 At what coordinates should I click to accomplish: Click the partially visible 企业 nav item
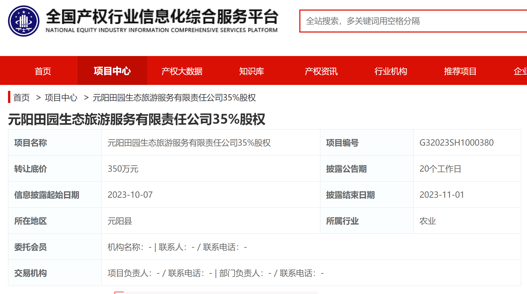520,71
